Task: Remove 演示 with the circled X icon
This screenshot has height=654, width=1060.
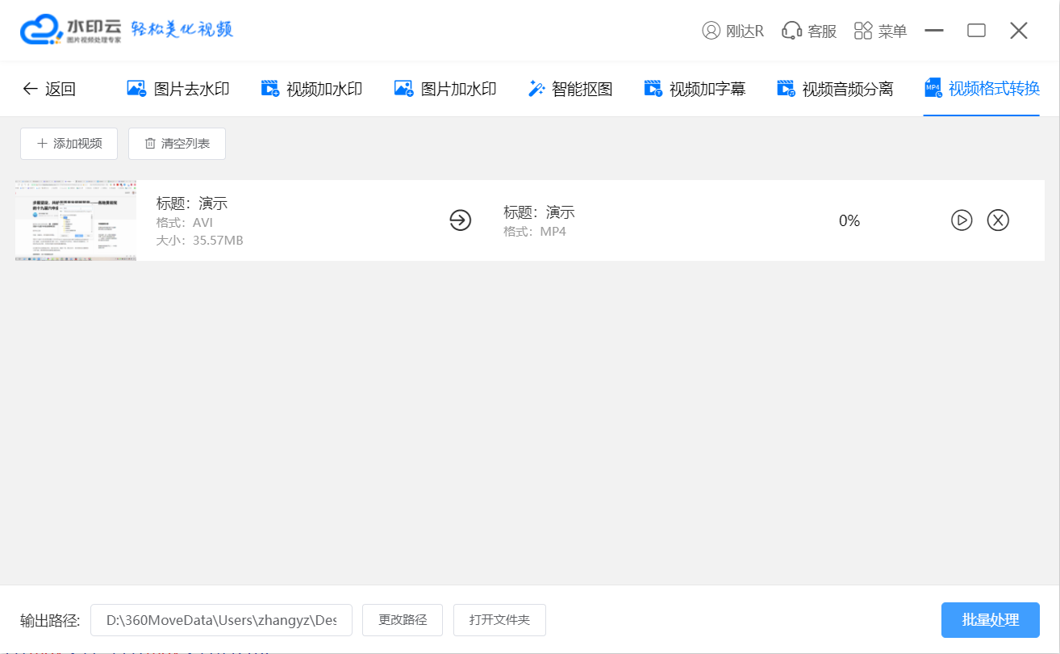Action: [x=999, y=220]
